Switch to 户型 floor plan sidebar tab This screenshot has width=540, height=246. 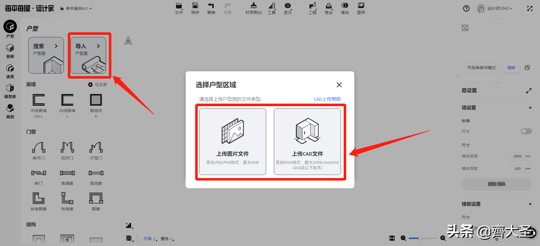tap(10, 29)
